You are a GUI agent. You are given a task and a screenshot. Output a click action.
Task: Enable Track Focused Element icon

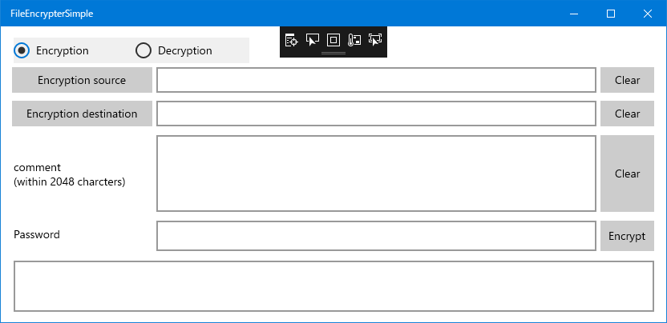tap(375, 40)
